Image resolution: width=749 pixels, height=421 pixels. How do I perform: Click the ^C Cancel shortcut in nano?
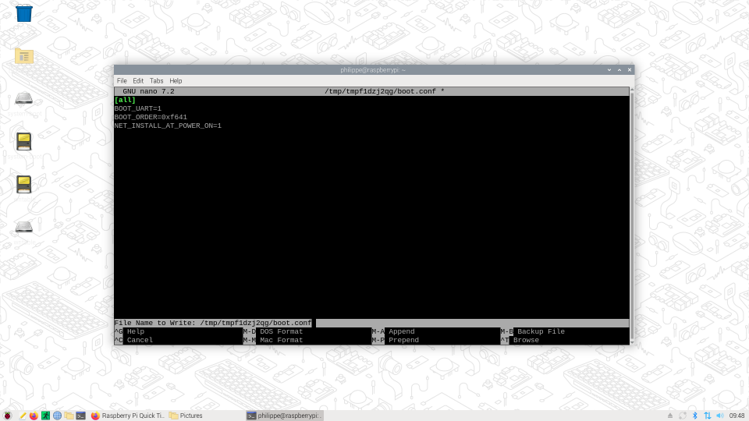point(133,341)
